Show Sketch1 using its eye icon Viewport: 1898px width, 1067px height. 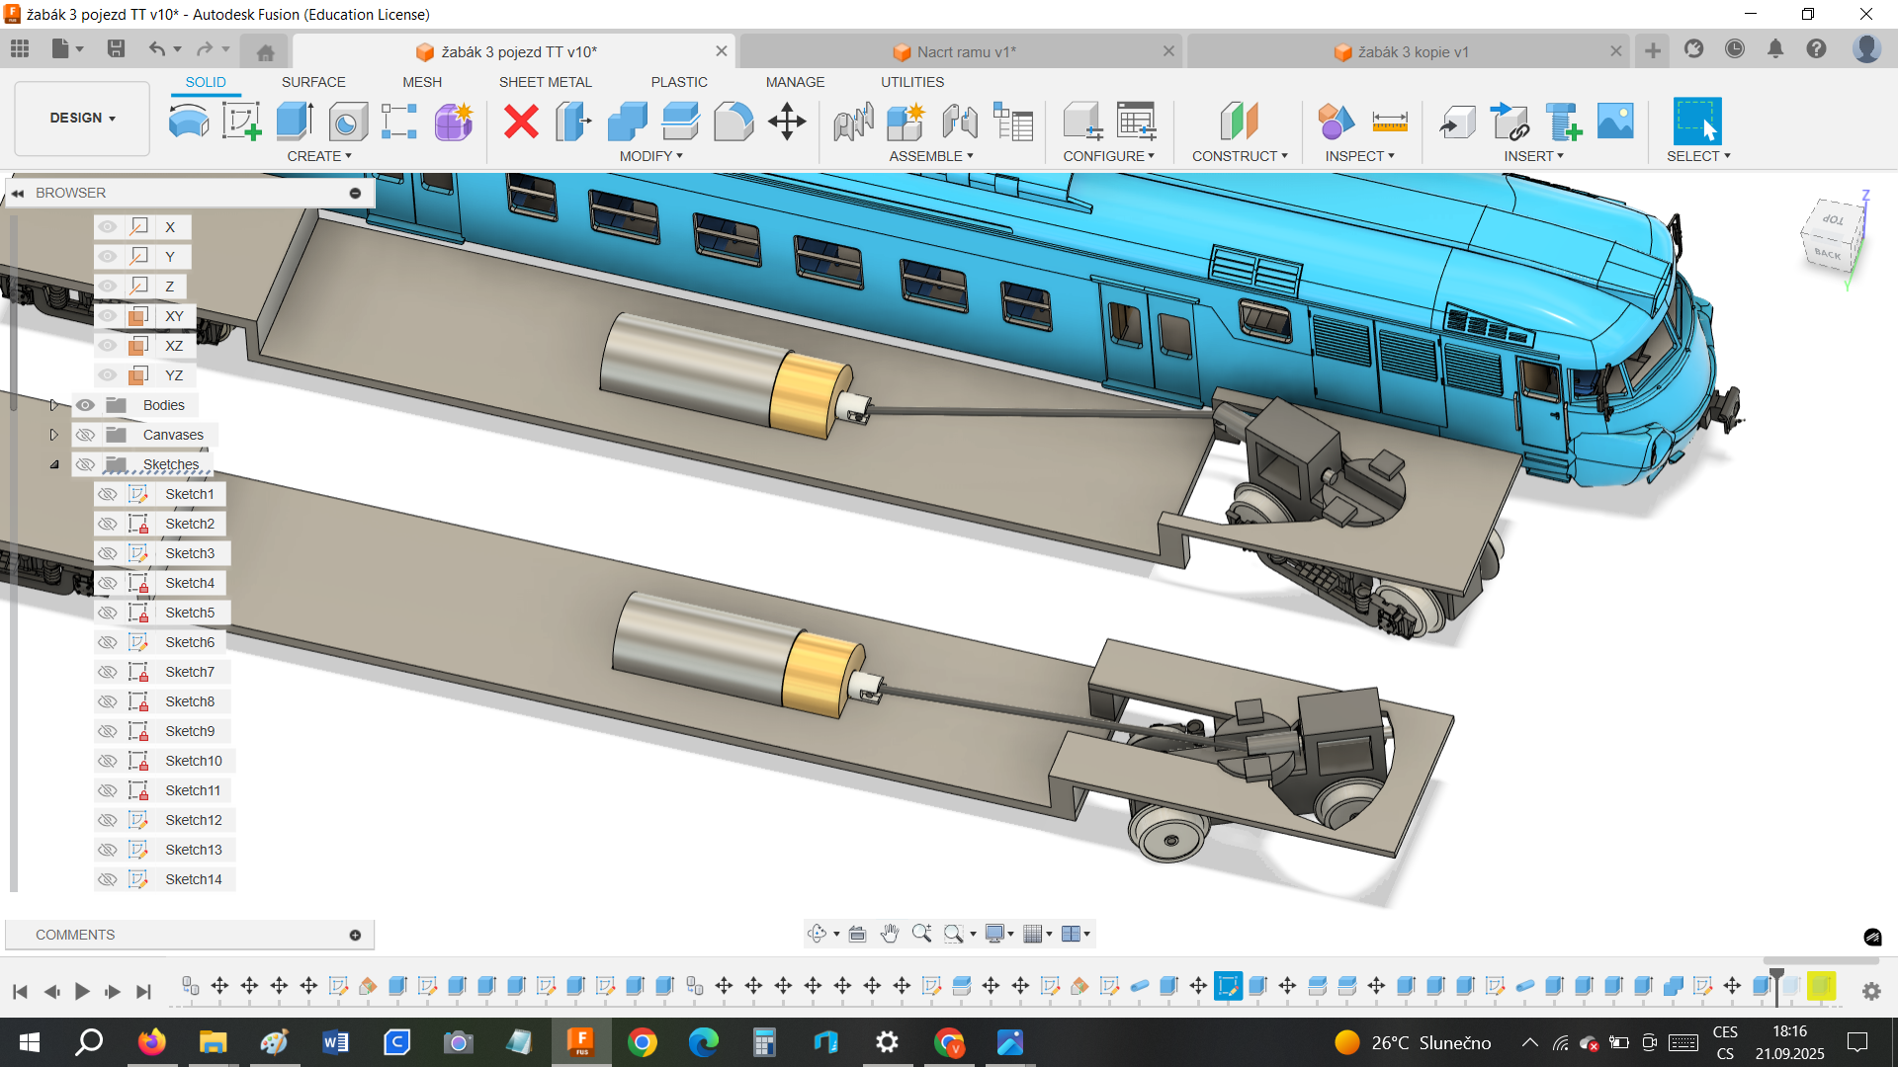(x=108, y=494)
